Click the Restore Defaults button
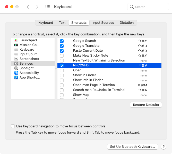Image resolution: width=172 pixels, height=154 pixels. [146, 105]
